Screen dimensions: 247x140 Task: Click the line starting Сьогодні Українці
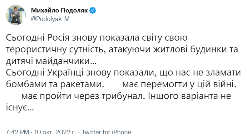coord(123,73)
